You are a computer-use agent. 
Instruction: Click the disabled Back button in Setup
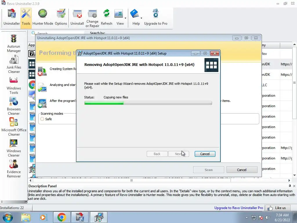coord(157,154)
